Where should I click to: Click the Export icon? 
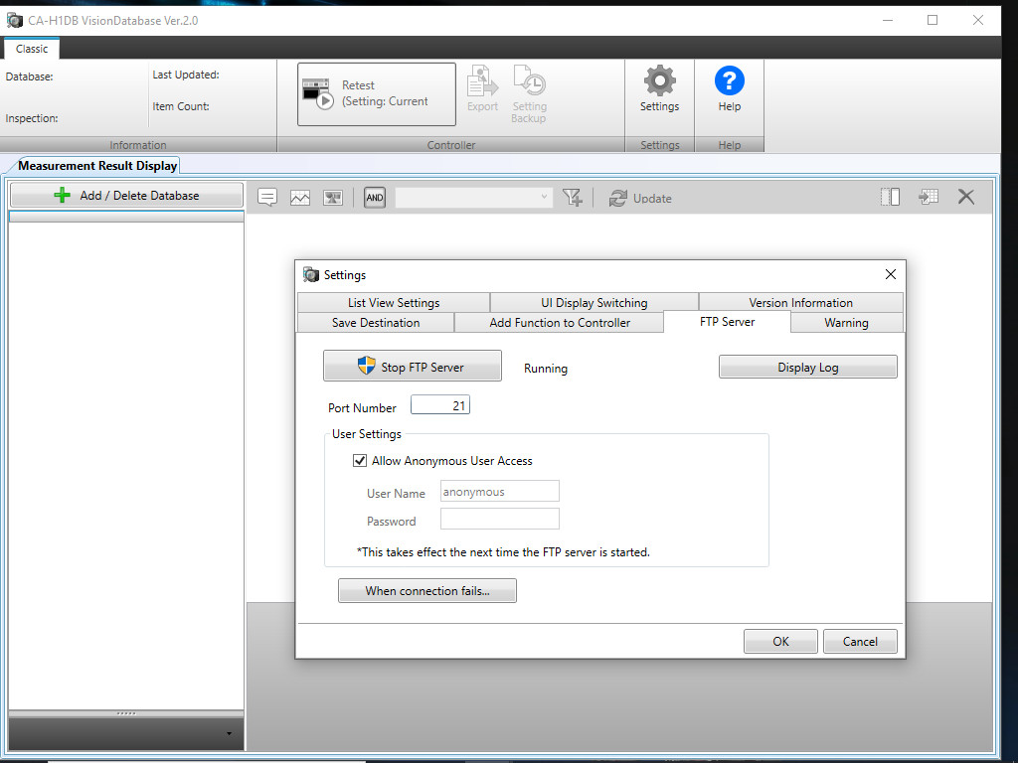coord(482,88)
